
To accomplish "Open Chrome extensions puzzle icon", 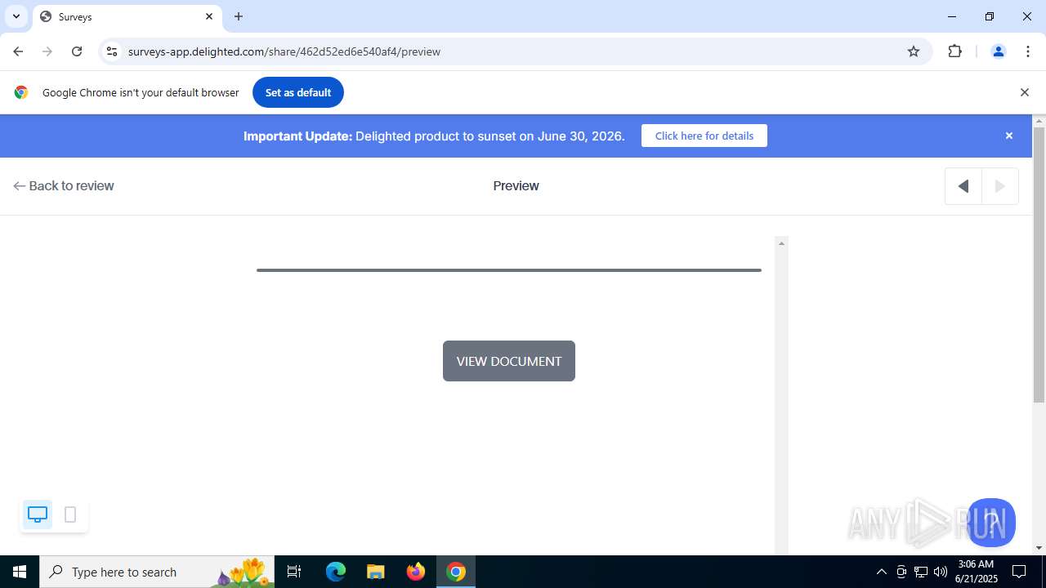I will (954, 51).
